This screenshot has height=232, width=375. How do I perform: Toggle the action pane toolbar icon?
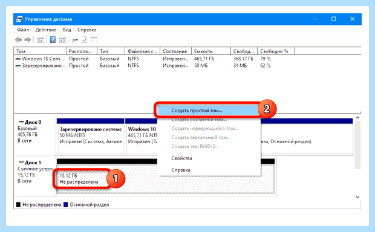pos(62,40)
